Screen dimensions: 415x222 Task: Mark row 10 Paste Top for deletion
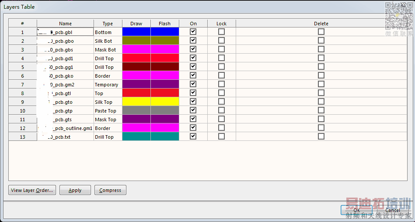[321, 110]
